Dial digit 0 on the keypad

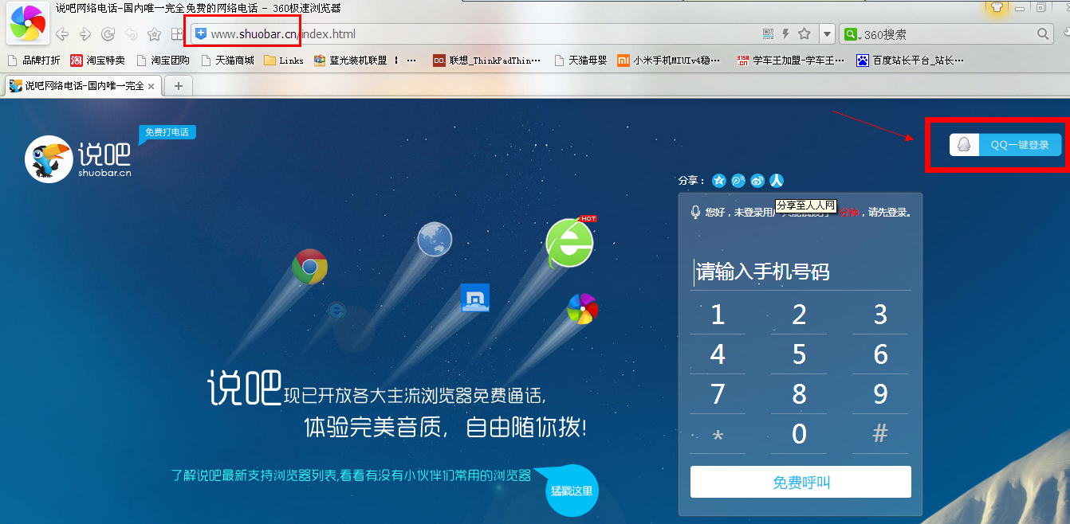(799, 435)
